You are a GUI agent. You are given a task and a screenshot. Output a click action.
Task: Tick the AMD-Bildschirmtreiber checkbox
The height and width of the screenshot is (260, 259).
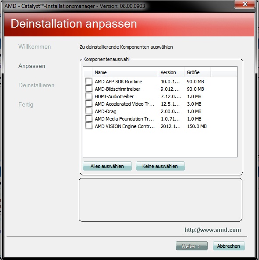89,89
